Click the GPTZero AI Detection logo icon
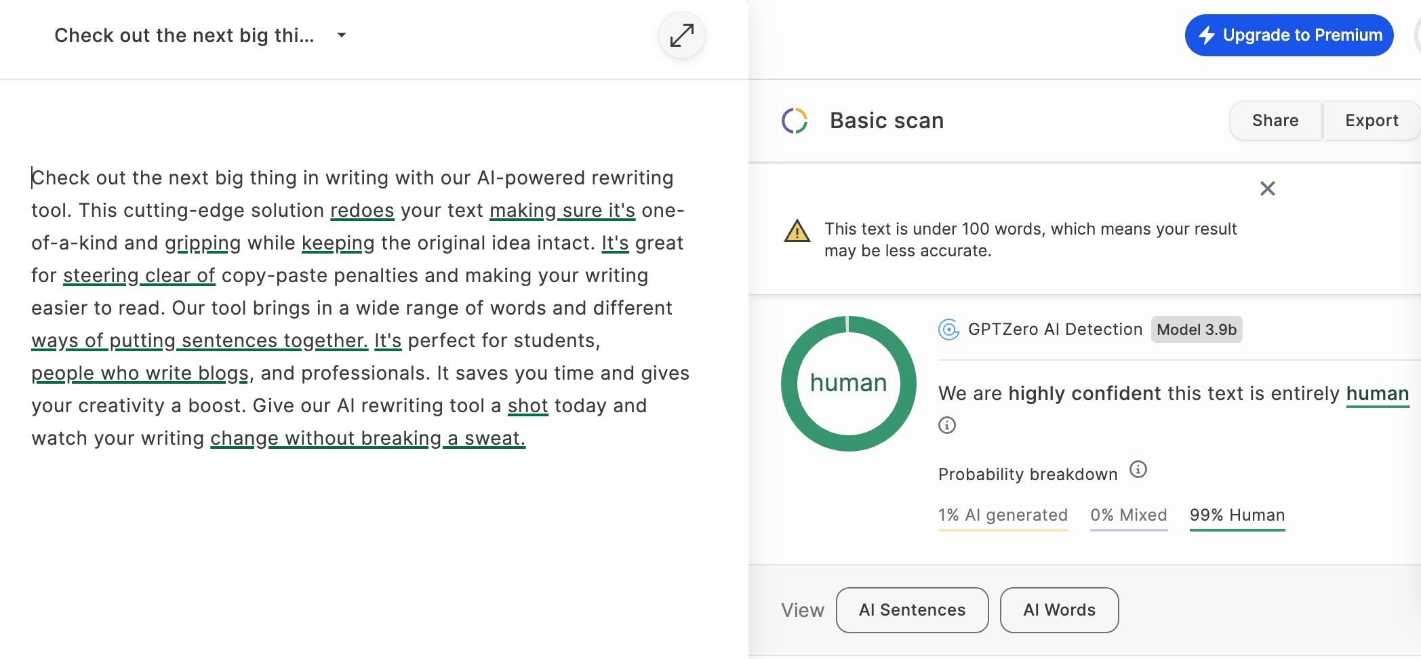The height and width of the screenshot is (659, 1421). [x=948, y=329]
